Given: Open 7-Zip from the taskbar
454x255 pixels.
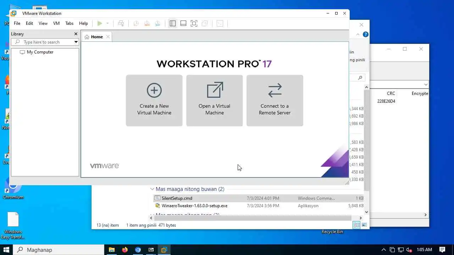Looking at the screenshot, I should 151,250.
